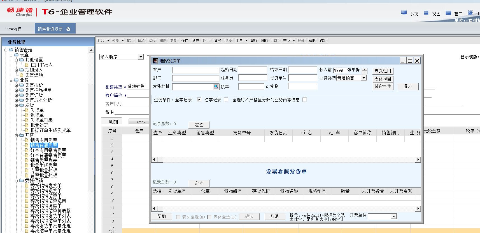The image size is (480, 233).
Task: Click the lookup icon in 发货地址 field
Action: [x=216, y=87]
